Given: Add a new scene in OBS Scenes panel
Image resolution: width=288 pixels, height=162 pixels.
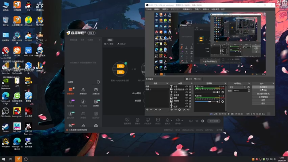Looking at the screenshot, I should 147,110.
